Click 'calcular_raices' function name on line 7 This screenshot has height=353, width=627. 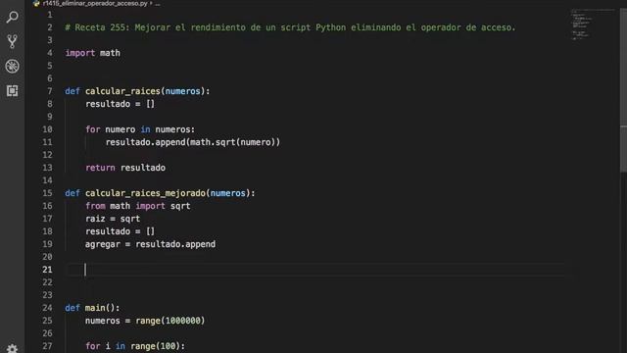point(122,91)
